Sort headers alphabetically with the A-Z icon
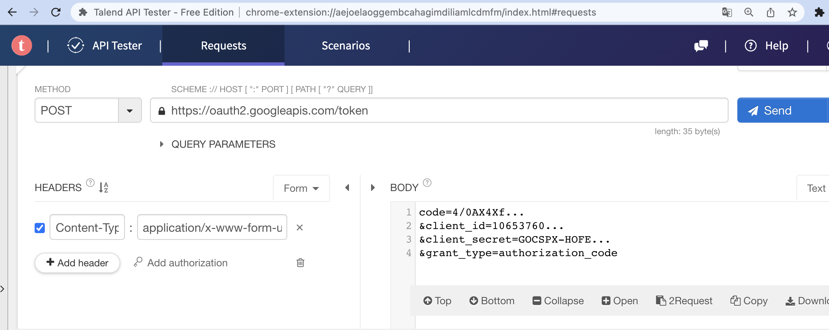The image size is (829, 330). pos(104,187)
